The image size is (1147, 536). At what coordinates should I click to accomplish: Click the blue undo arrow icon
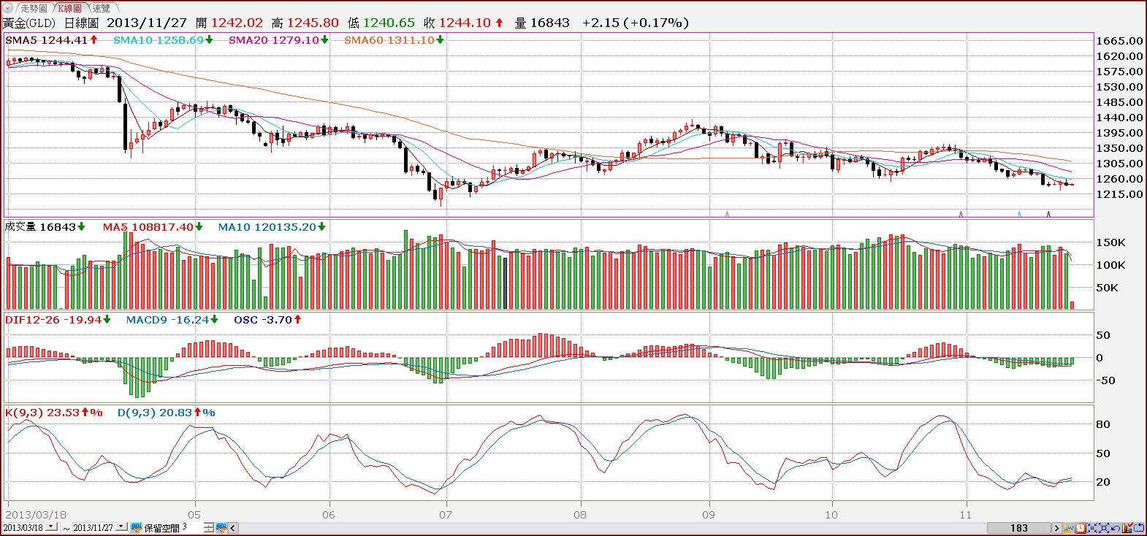point(1116,528)
